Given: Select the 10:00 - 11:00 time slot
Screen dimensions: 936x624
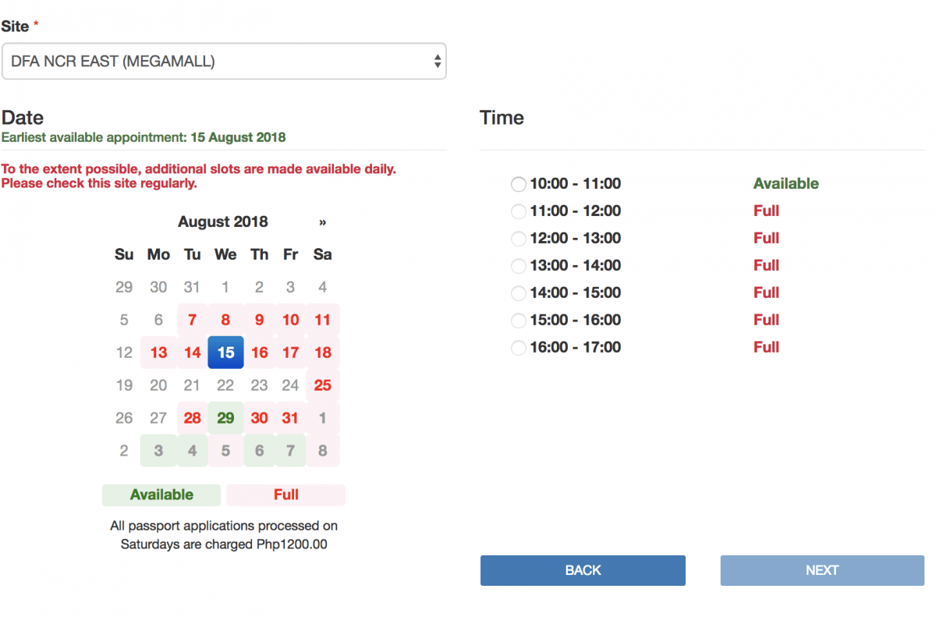Looking at the screenshot, I should pyautogui.click(x=519, y=184).
